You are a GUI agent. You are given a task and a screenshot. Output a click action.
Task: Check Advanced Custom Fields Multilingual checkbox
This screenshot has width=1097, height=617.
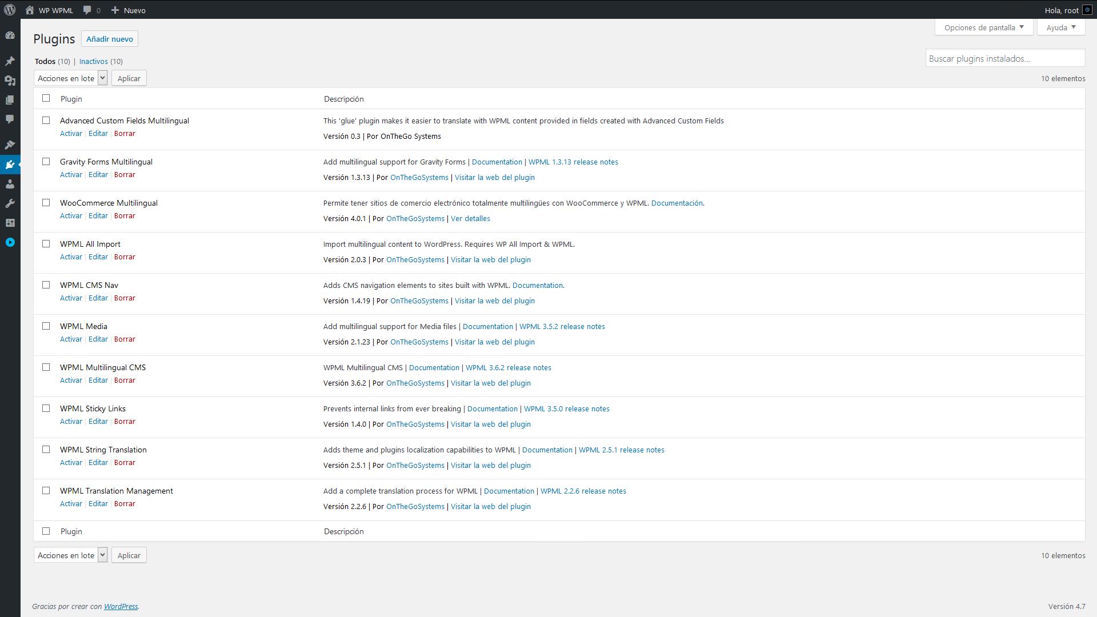click(x=46, y=121)
